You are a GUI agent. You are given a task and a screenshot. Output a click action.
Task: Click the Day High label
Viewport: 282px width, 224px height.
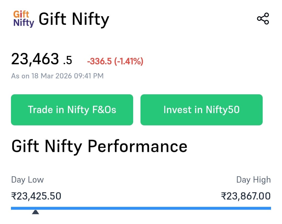pos(253,180)
